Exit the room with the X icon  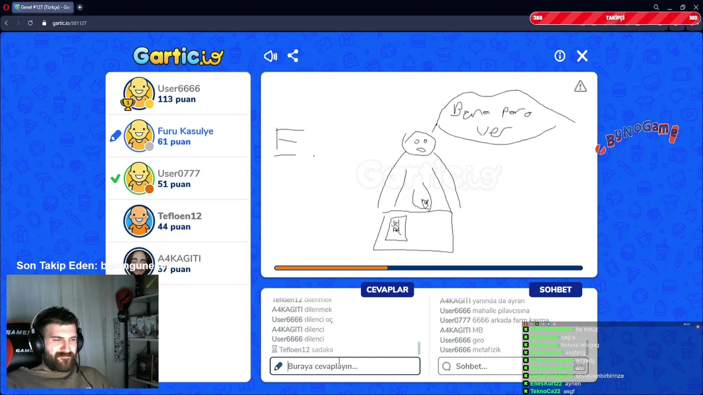582,56
